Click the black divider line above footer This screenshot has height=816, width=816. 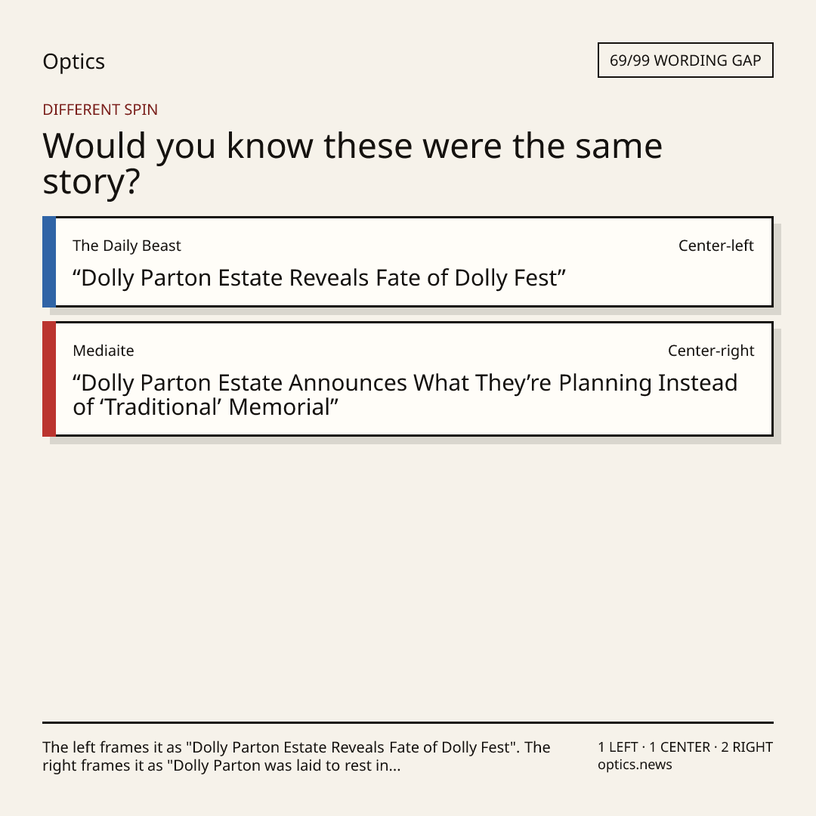408,722
